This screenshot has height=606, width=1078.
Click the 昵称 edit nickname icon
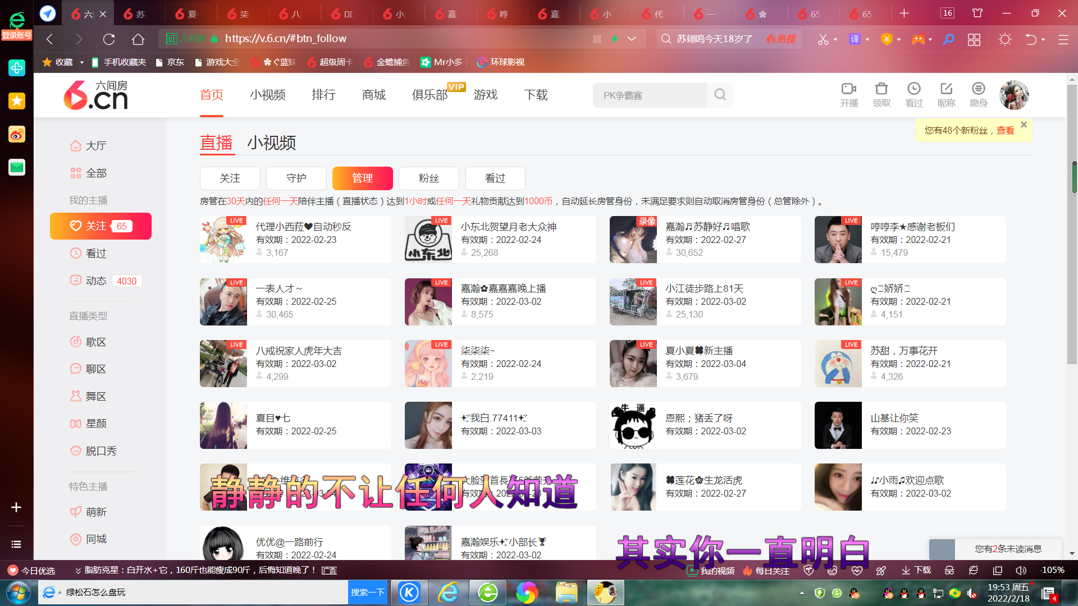coord(946,94)
